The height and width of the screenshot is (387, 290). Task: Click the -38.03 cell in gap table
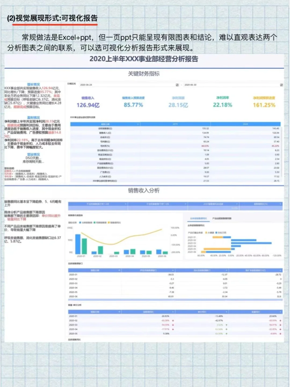[171, 275]
